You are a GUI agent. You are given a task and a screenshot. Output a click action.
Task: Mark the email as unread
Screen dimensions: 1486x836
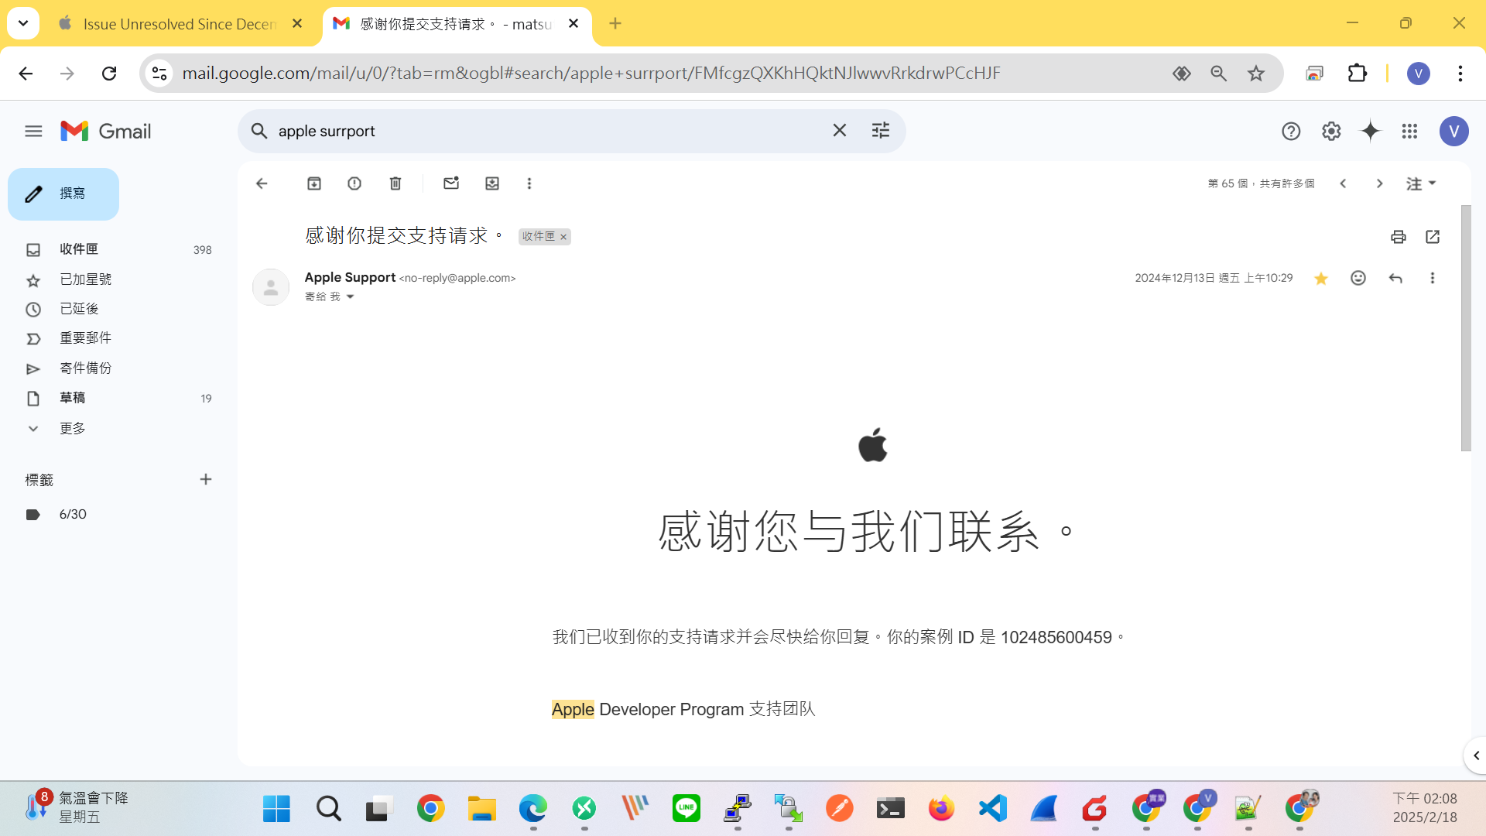pyautogui.click(x=451, y=183)
